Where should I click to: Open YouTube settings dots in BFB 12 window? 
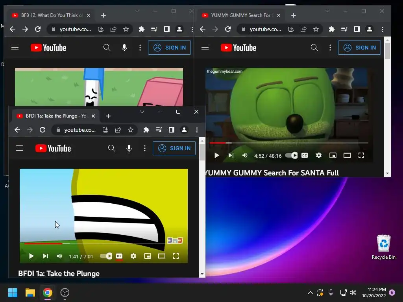140,48
